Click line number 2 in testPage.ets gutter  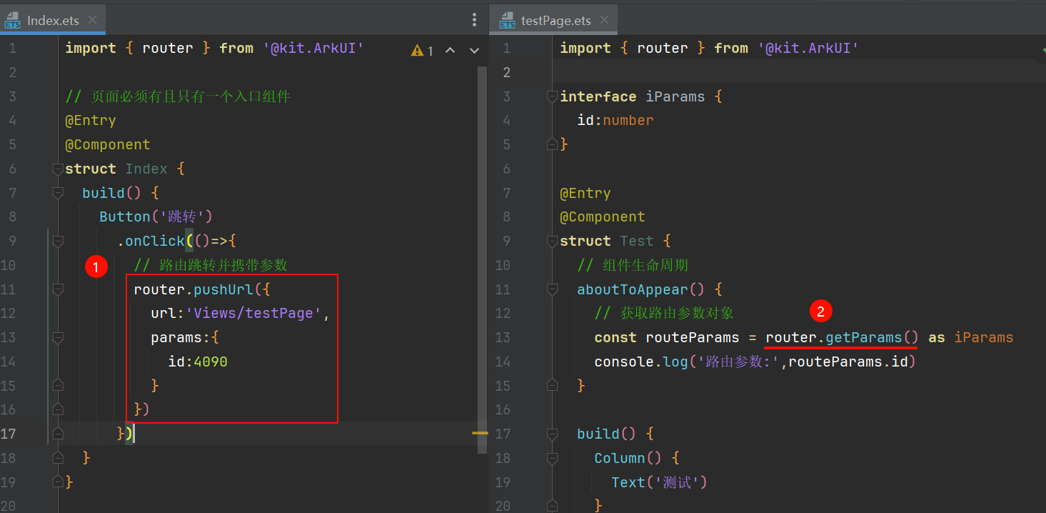click(x=507, y=72)
